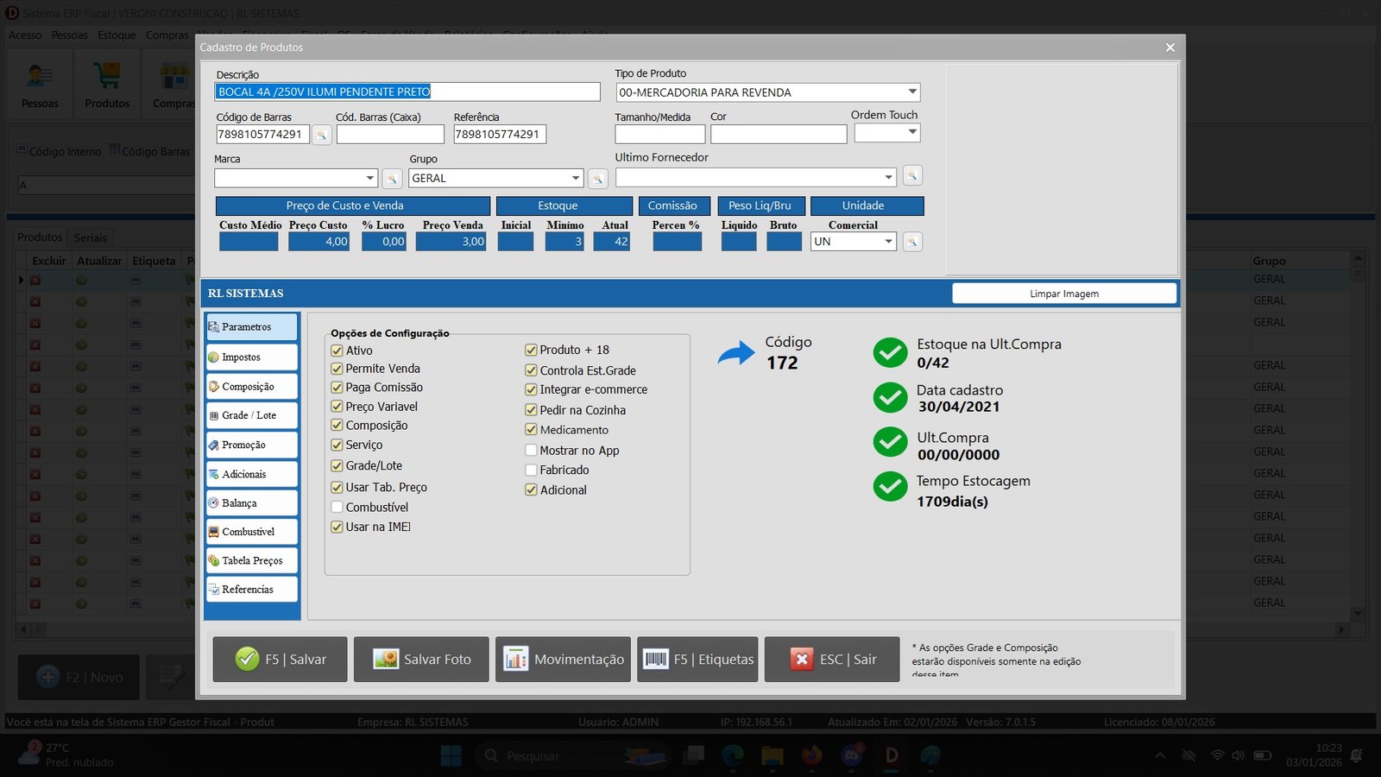Click the search icon next to Unidade Comercial
Screen dimensions: 1381x777
tap(912, 242)
